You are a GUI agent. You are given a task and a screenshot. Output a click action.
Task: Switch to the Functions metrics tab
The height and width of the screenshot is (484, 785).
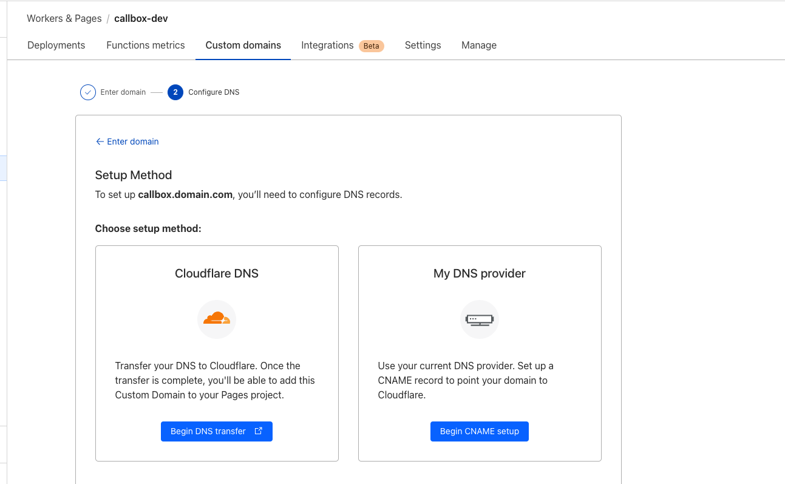point(146,46)
